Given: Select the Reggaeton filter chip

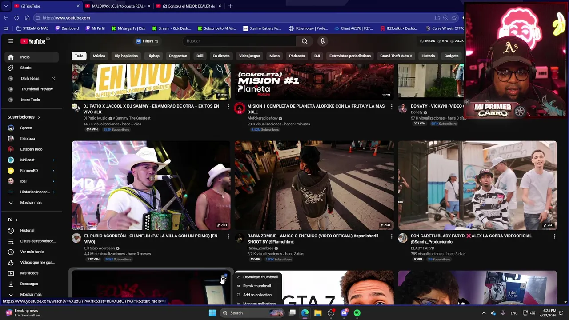Looking at the screenshot, I should (x=178, y=56).
